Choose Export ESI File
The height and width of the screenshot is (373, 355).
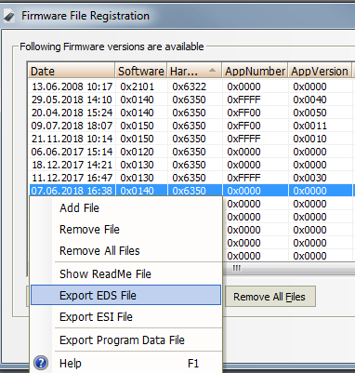96,317
